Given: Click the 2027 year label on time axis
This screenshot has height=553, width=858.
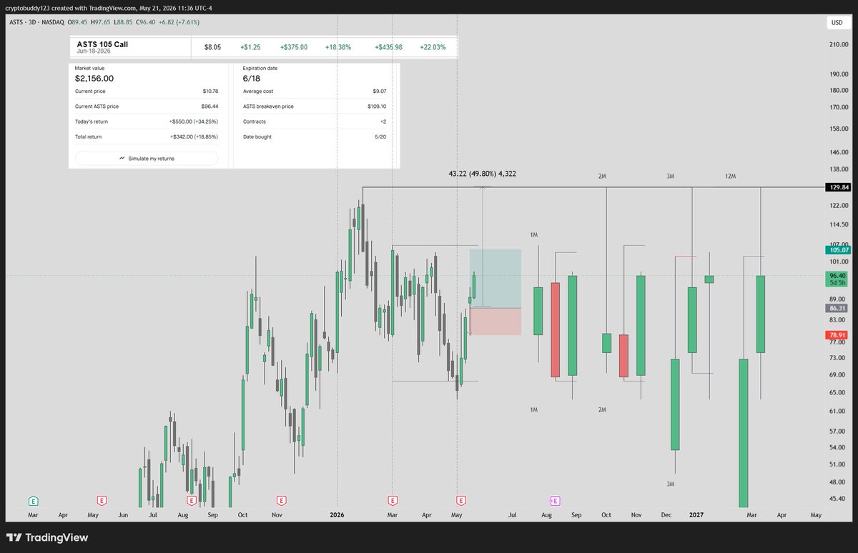Looking at the screenshot, I should [695, 514].
